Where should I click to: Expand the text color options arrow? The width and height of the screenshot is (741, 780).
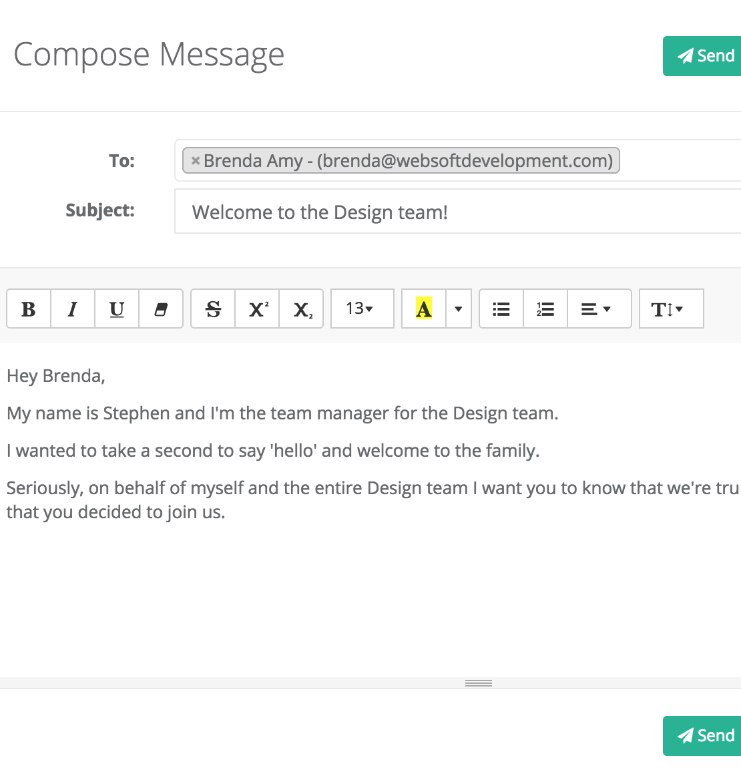tap(459, 309)
